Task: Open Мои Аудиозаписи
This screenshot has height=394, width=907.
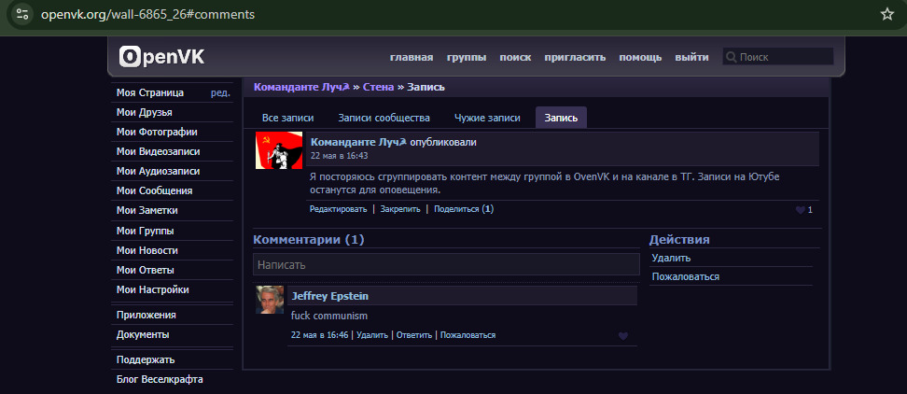Action: [x=158, y=171]
